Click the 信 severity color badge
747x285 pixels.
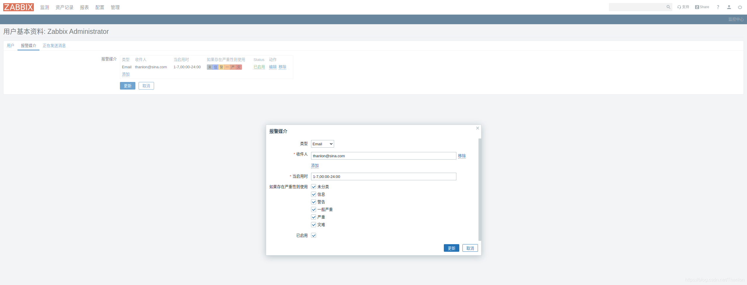(216, 67)
